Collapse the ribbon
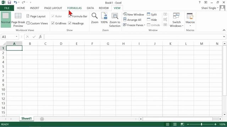Viewport: 227px width, 127px height. coord(224,30)
